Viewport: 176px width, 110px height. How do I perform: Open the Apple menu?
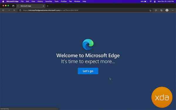click(x=3, y=1)
